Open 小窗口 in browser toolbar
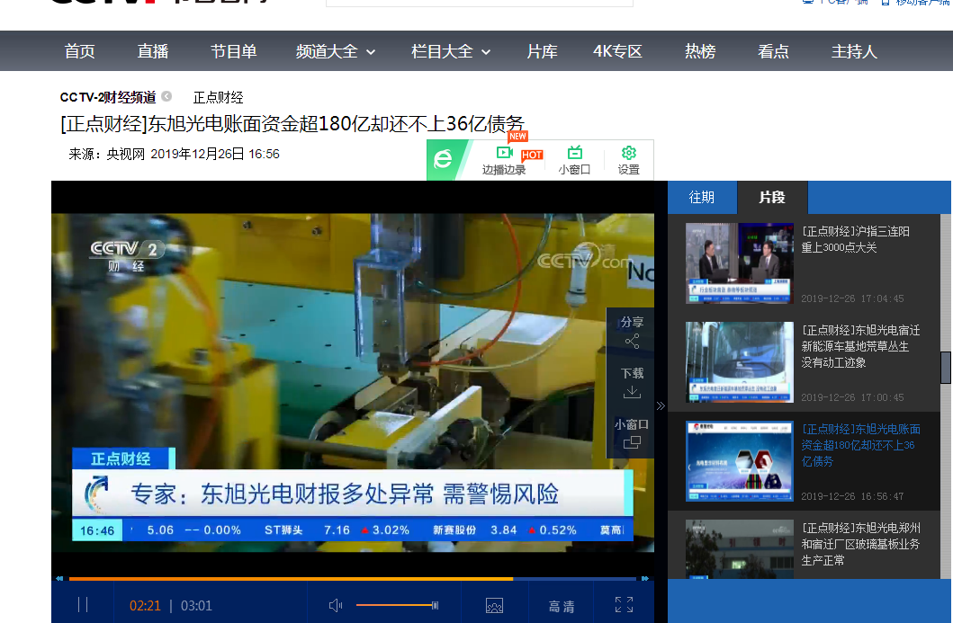 click(574, 160)
